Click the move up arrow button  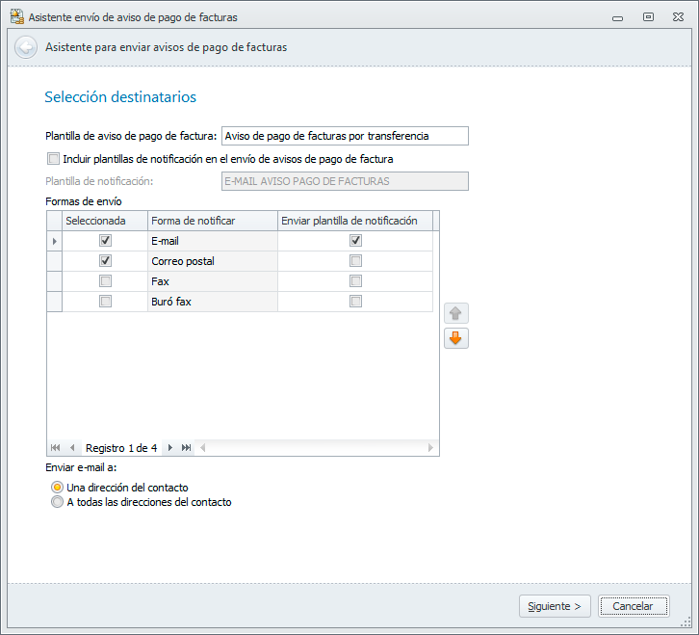click(456, 313)
